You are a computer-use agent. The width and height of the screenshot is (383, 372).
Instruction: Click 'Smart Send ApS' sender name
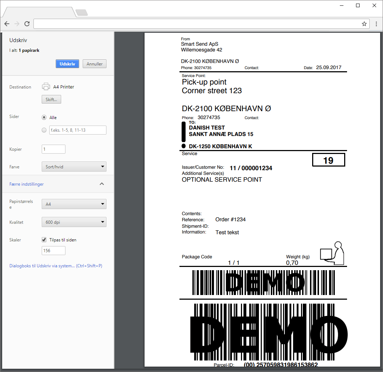click(x=200, y=44)
